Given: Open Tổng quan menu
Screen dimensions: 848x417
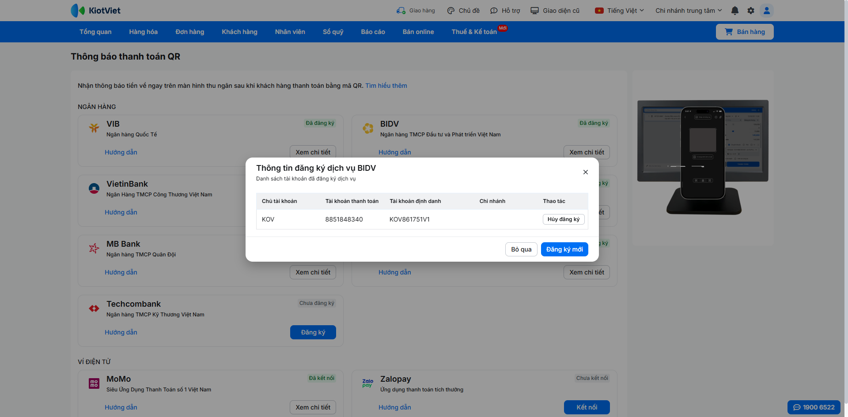Looking at the screenshot, I should click(95, 32).
